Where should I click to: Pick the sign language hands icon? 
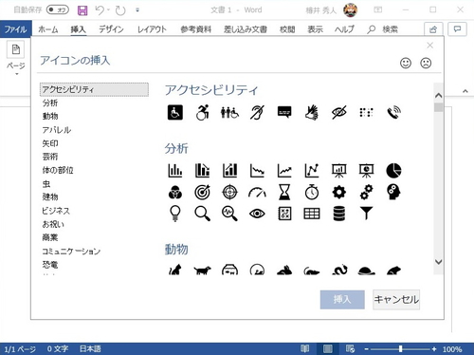(312, 112)
